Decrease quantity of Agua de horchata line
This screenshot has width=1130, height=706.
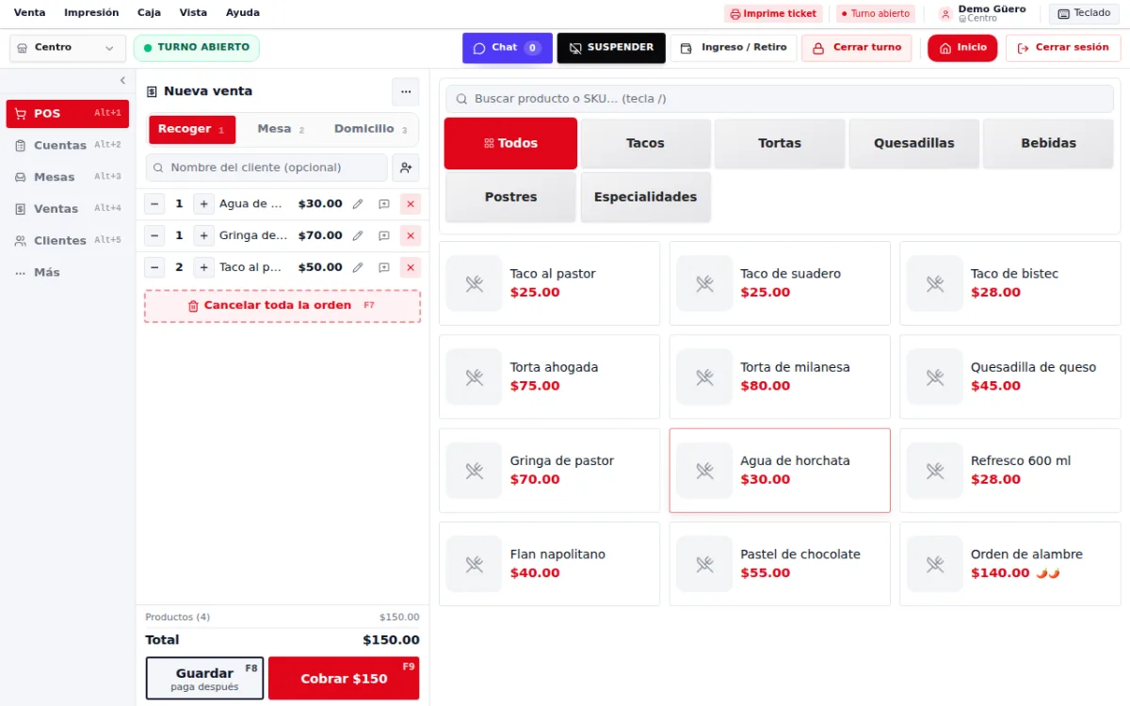pos(154,204)
